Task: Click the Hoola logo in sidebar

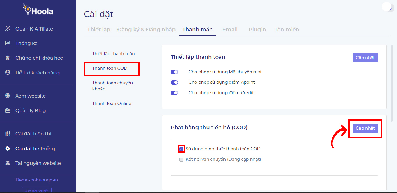Action: point(38,10)
